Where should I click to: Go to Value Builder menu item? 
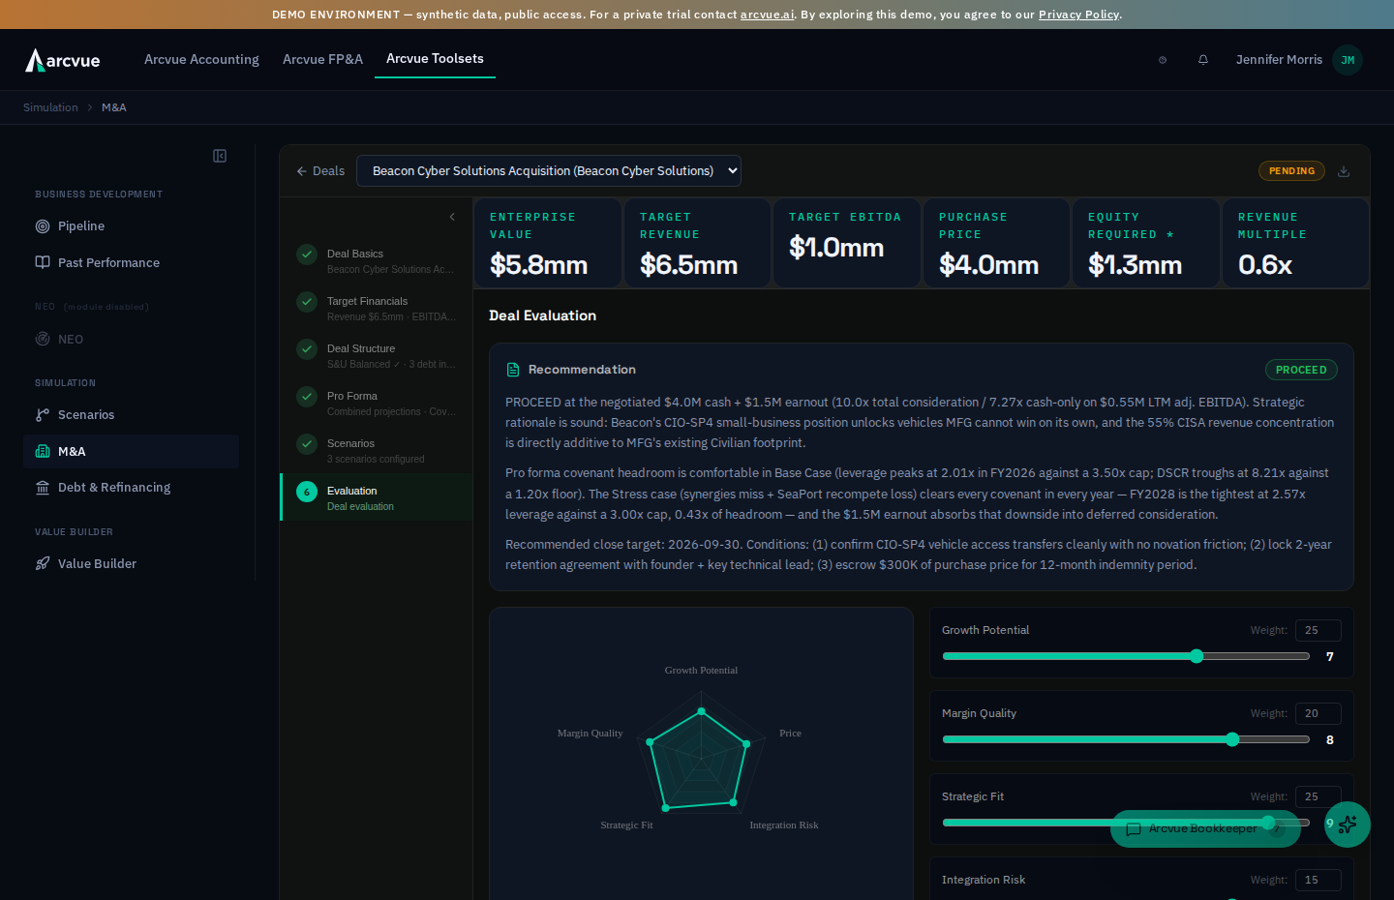click(131, 564)
